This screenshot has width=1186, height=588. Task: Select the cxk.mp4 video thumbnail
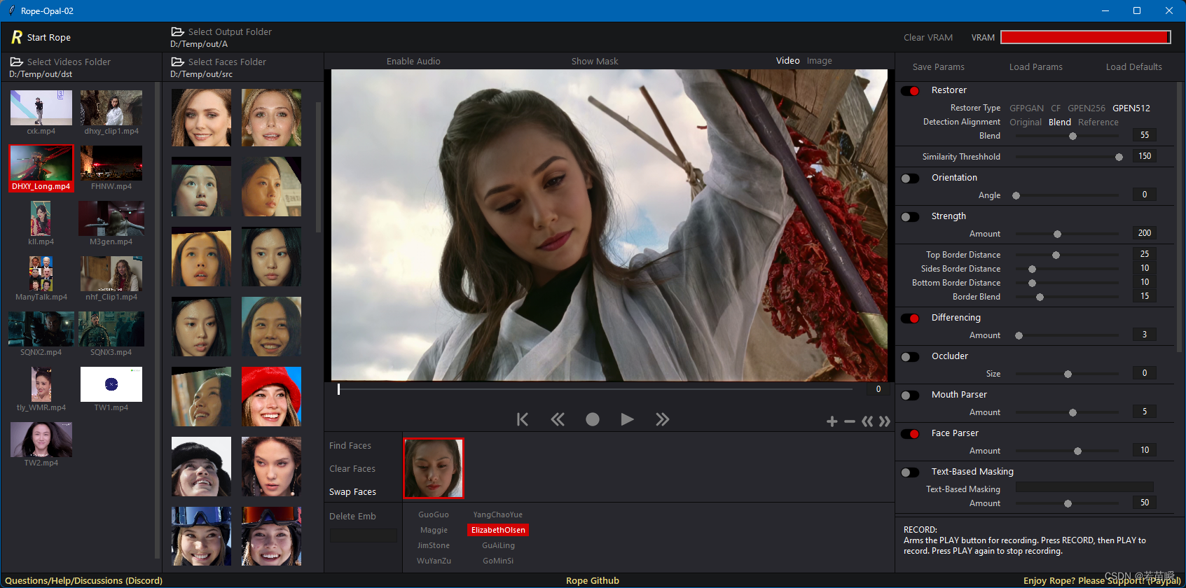tap(41, 108)
